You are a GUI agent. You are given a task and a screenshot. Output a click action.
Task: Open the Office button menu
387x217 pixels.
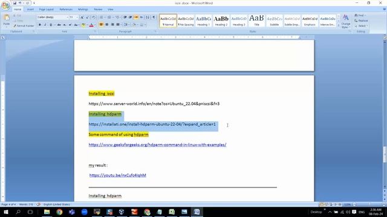(x=5, y=5)
